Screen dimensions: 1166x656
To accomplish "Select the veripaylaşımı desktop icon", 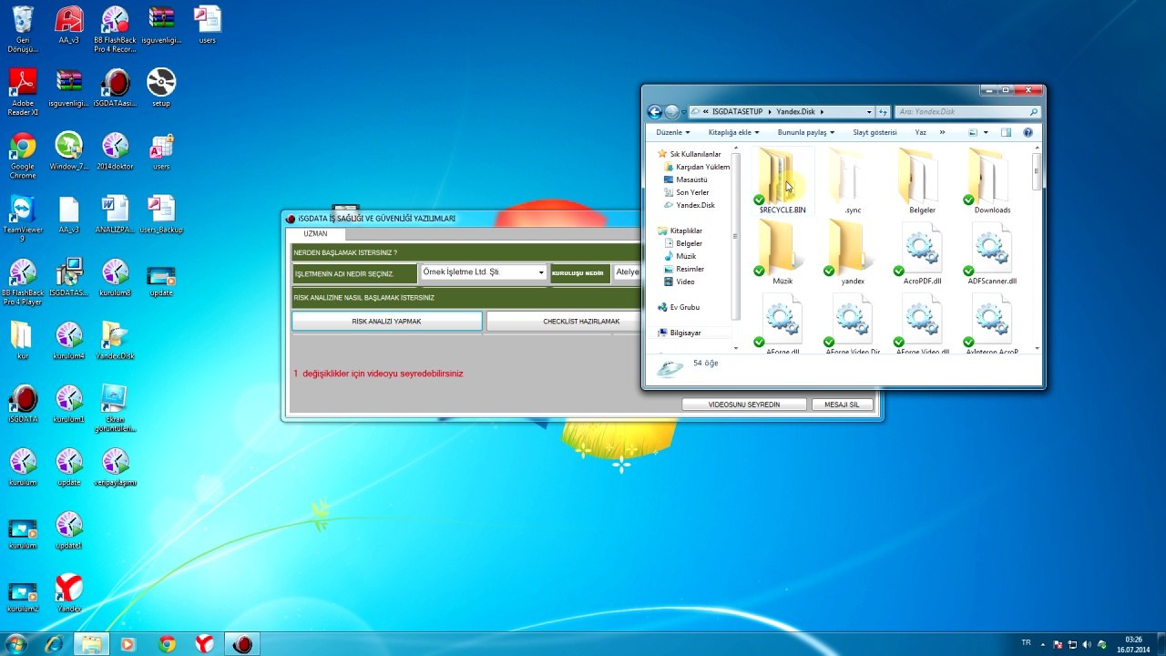I will pos(115,466).
